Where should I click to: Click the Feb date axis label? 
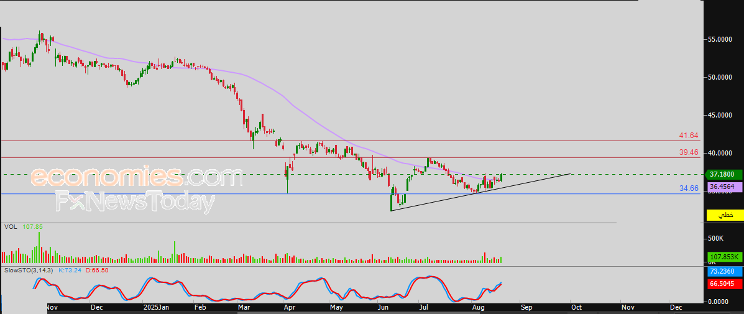(x=200, y=307)
